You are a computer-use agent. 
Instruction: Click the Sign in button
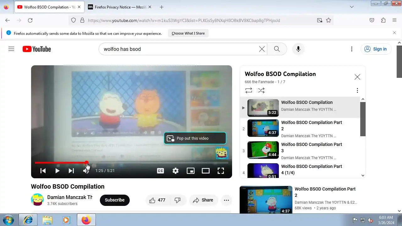[x=376, y=49]
